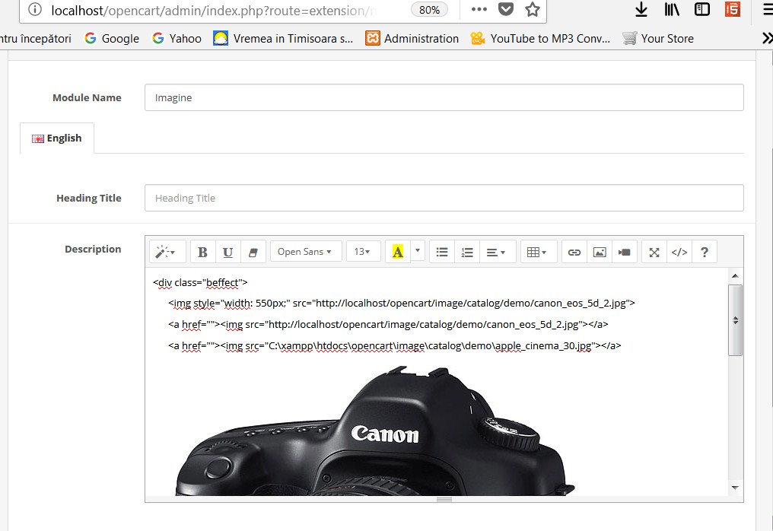The width and height of the screenshot is (773, 531).
Task: Apply the yellow highlight font color
Action: pos(398,252)
